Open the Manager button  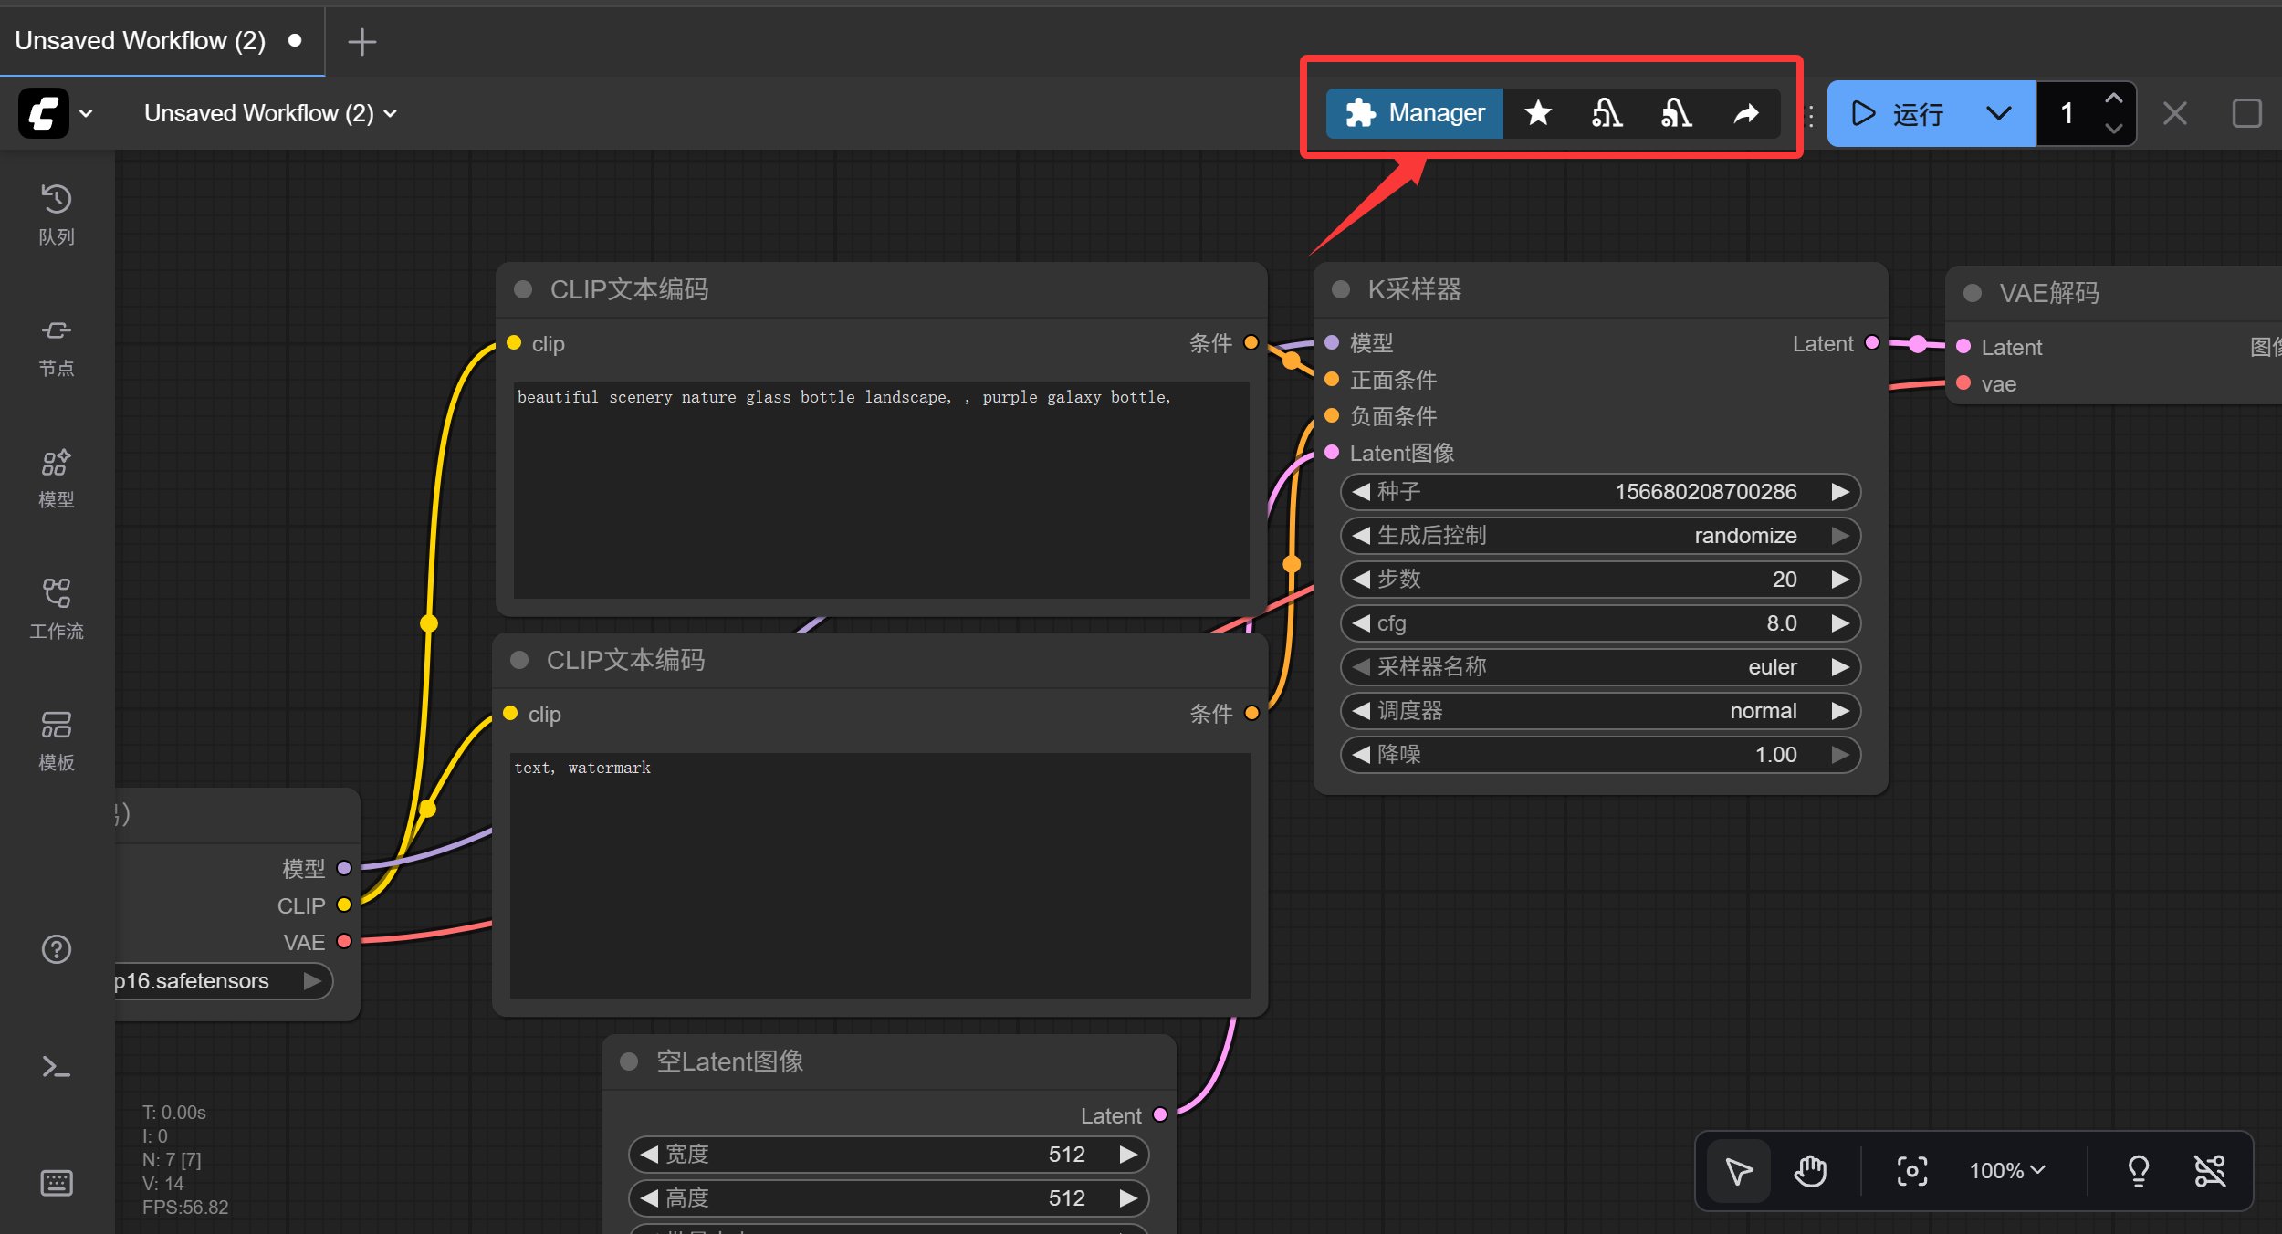(1415, 113)
